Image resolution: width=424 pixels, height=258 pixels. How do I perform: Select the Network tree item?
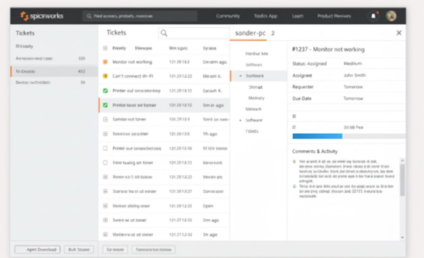253,109
